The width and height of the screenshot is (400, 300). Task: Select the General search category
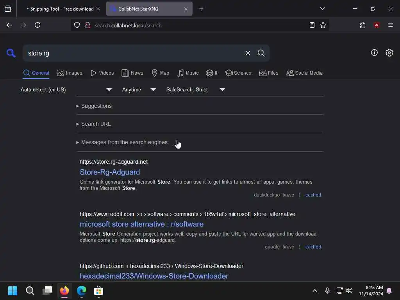(36, 73)
